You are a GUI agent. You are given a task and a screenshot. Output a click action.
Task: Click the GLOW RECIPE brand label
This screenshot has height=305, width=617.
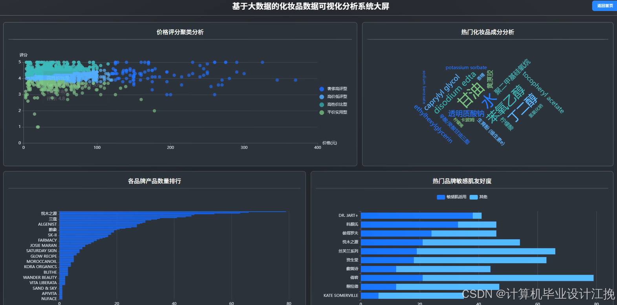[44, 256]
